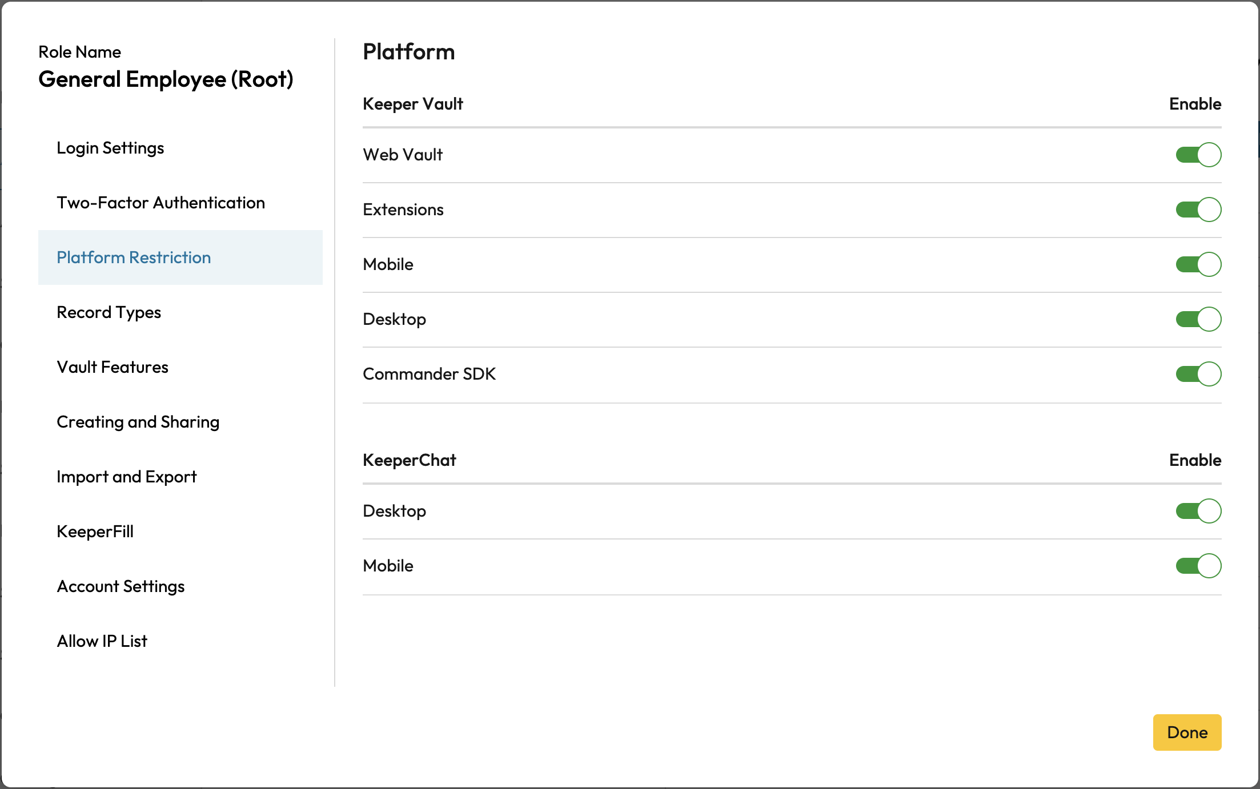This screenshot has width=1260, height=789.
Task: Open Allow IP List section
Action: pos(102,641)
